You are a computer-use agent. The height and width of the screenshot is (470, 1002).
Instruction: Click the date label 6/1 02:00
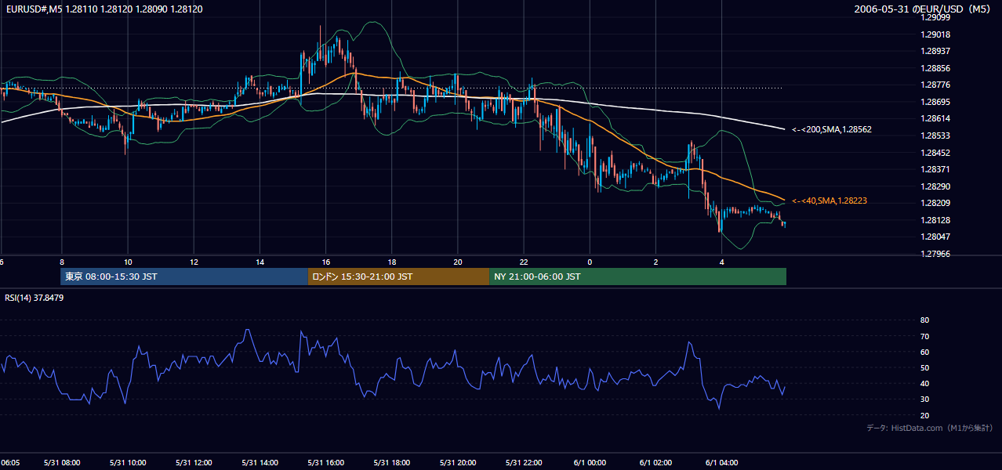656,463
